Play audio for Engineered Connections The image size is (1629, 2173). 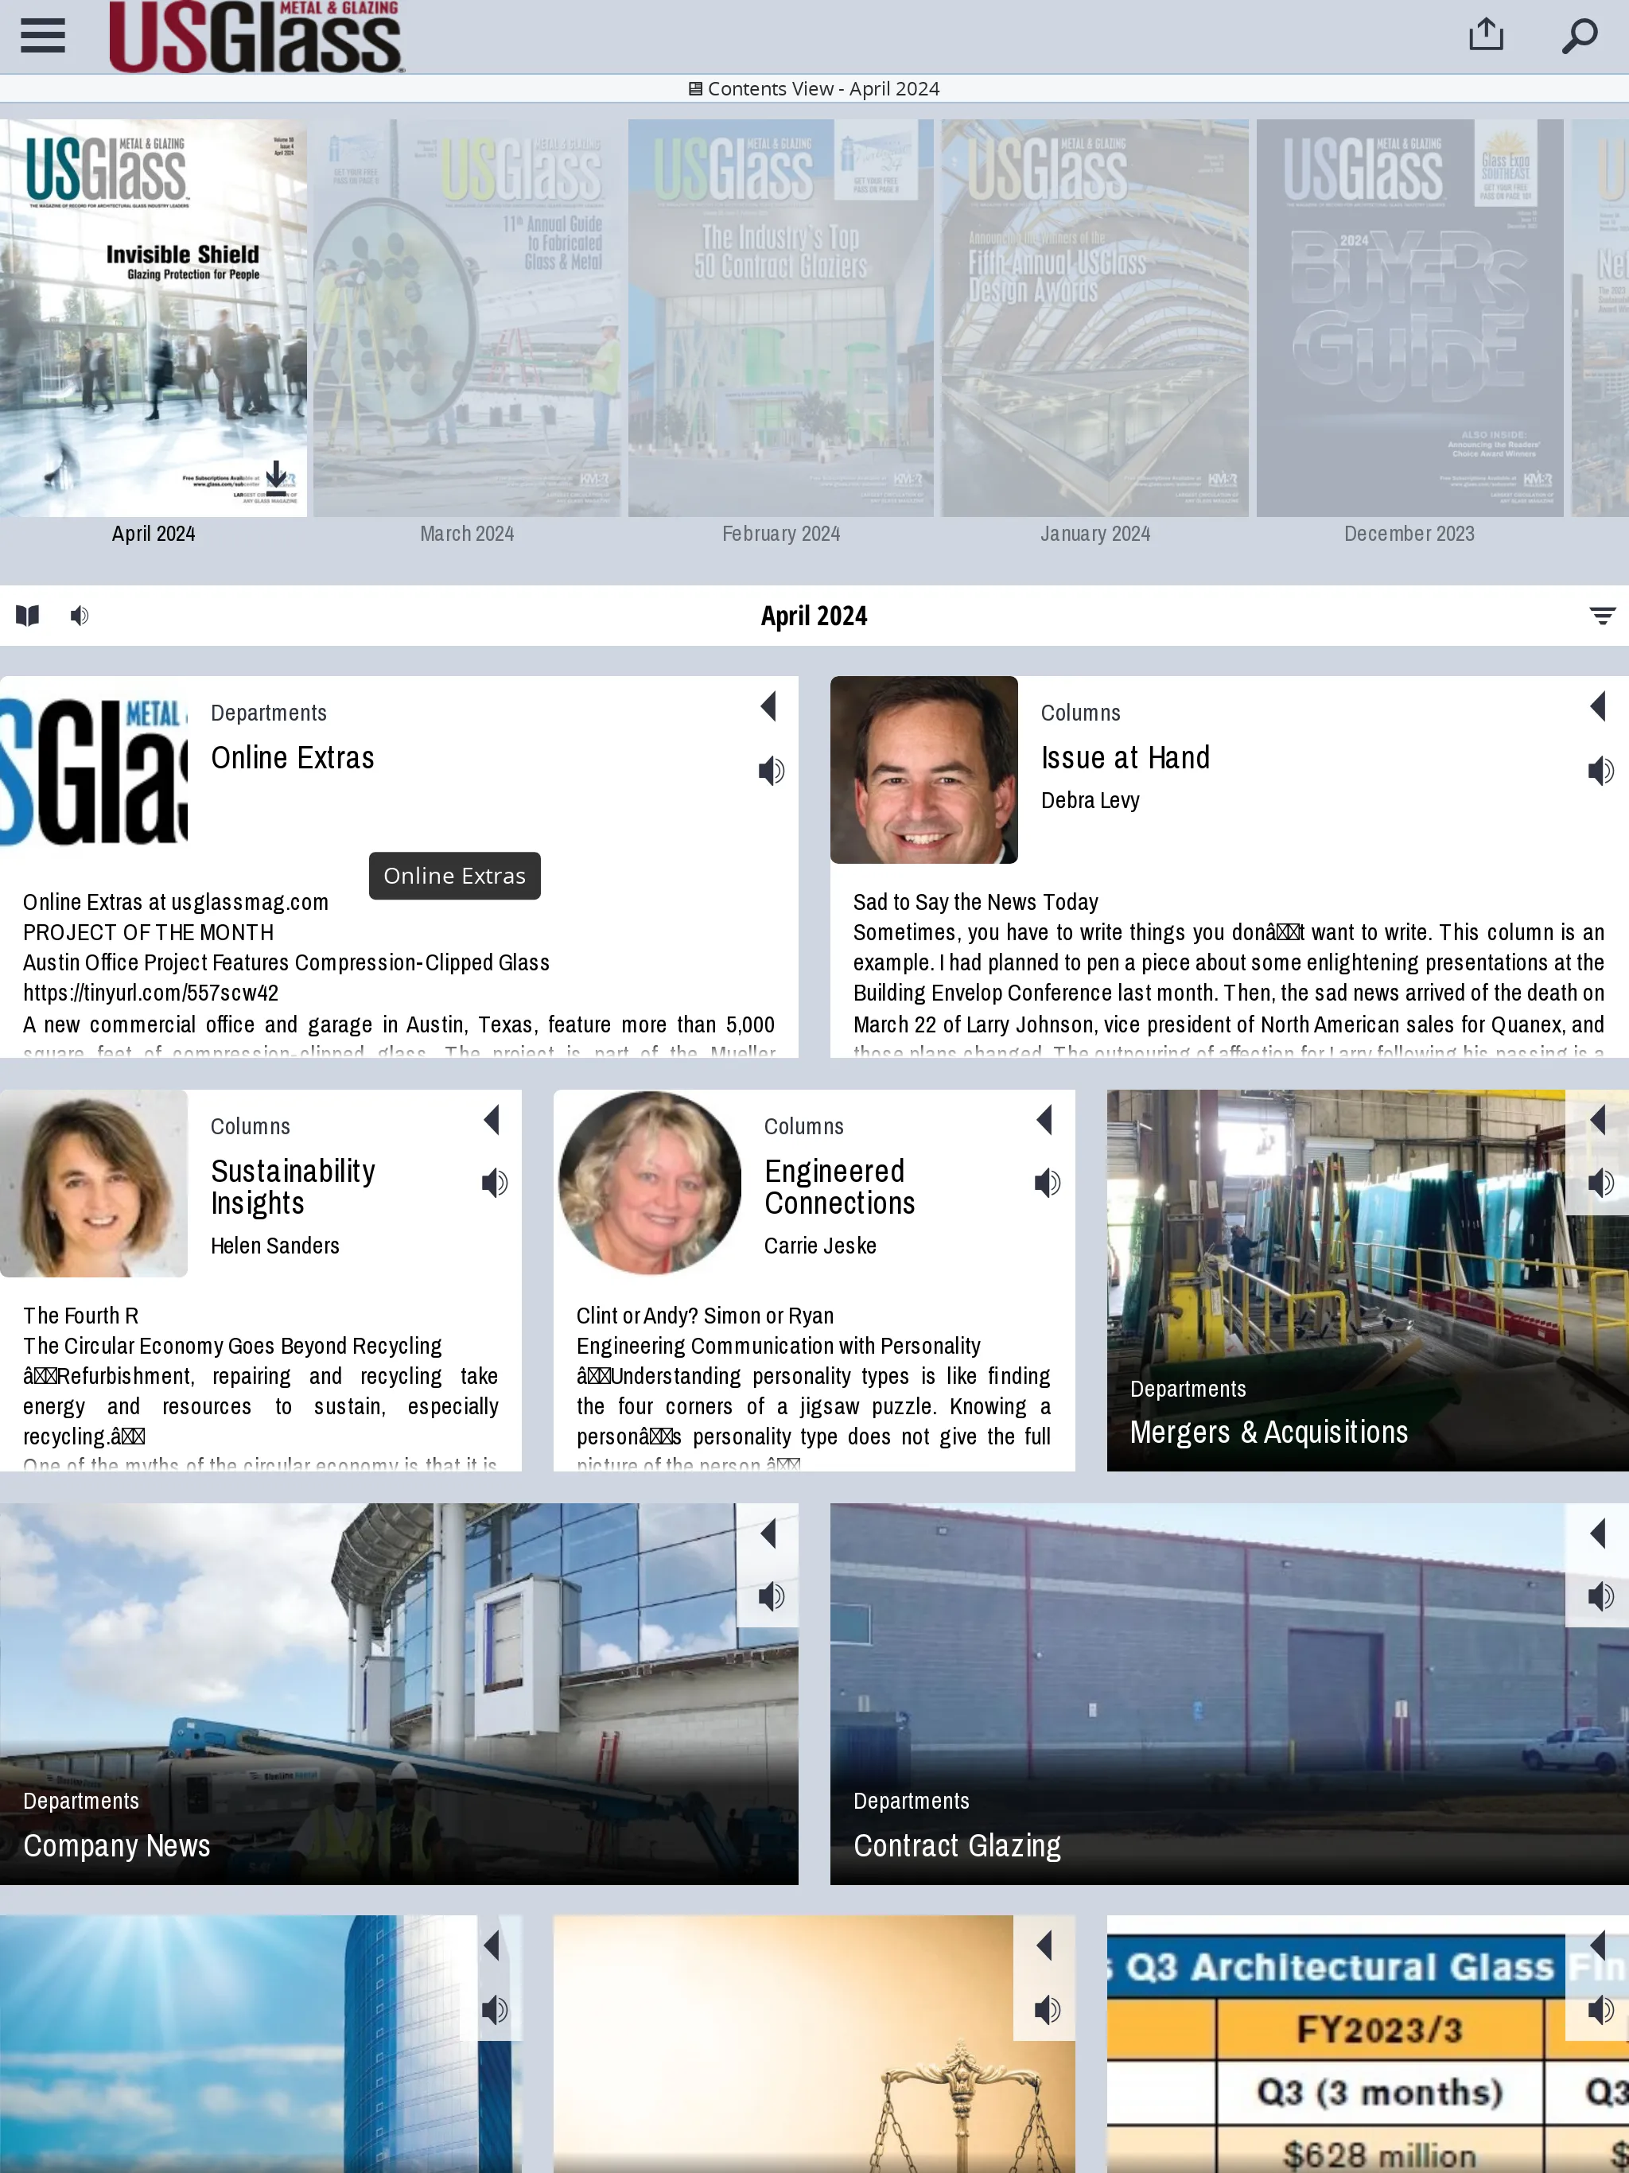(1048, 1183)
